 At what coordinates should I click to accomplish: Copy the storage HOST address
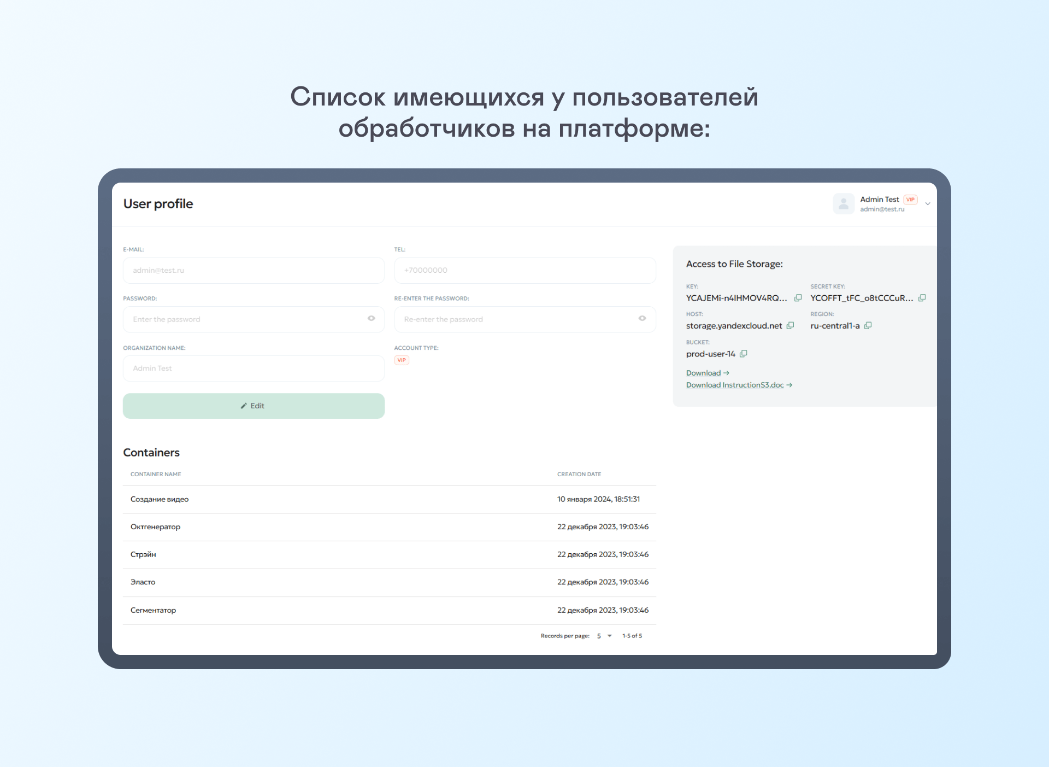coord(790,326)
